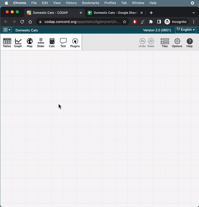Open the View menu
199x207 pixels.
tap(57, 3)
